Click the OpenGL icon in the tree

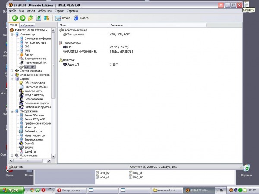pyautogui.click(x=22, y=144)
